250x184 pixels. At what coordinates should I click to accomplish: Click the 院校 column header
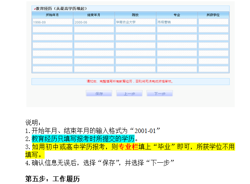click(x=135, y=15)
